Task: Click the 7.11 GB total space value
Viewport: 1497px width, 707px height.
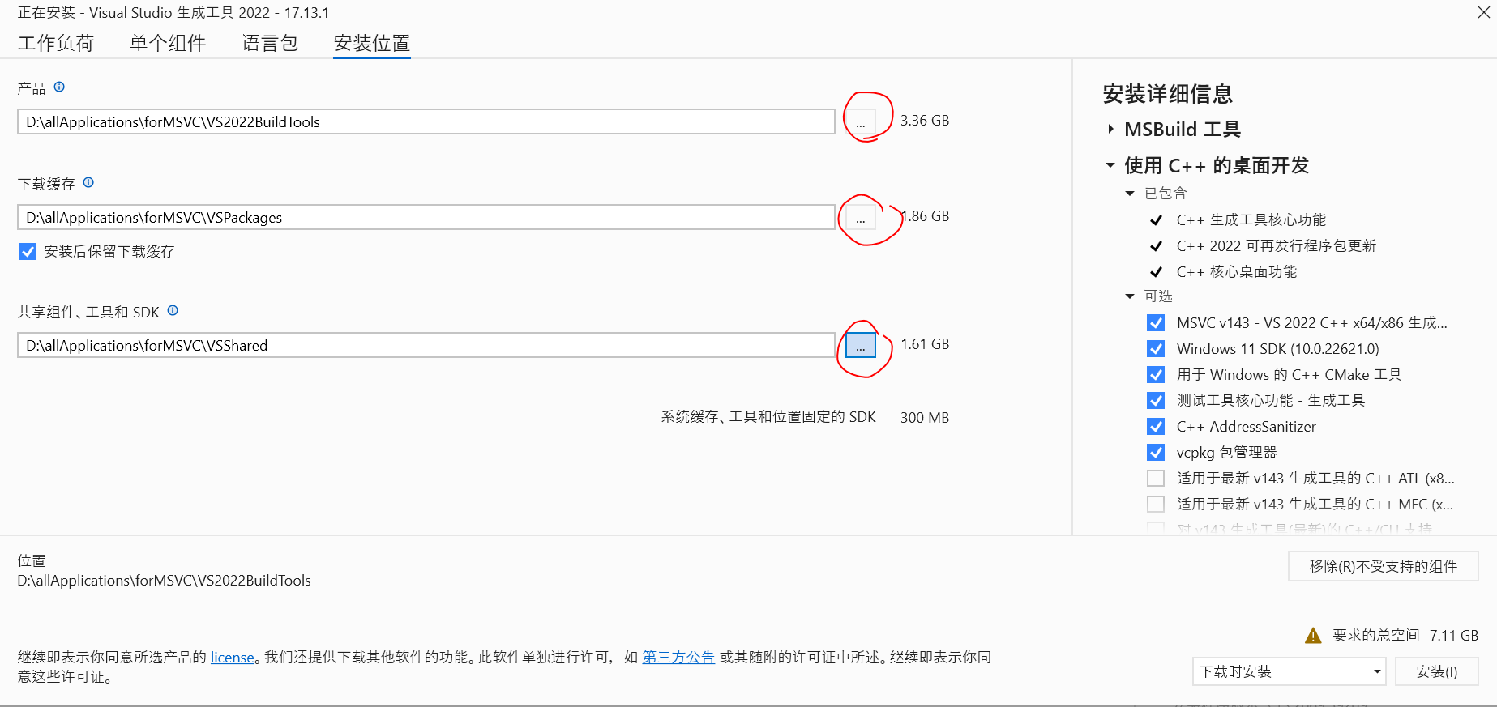Action: coord(1454,636)
